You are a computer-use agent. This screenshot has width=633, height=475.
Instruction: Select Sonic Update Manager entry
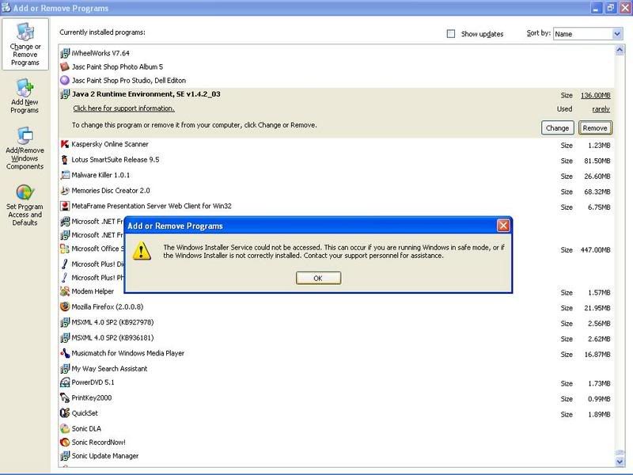[336, 456]
